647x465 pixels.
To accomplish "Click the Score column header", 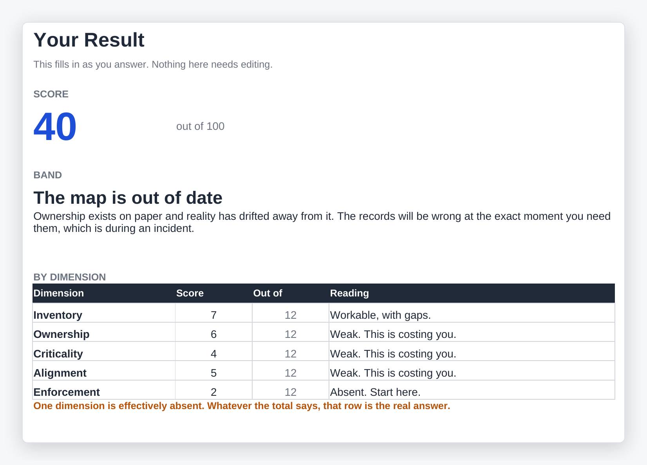I will click(x=213, y=293).
